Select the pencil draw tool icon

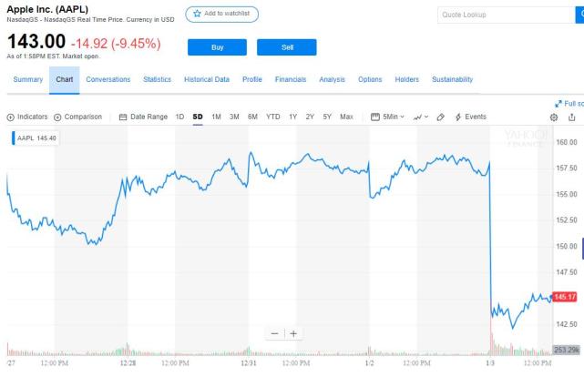pyautogui.click(x=440, y=117)
